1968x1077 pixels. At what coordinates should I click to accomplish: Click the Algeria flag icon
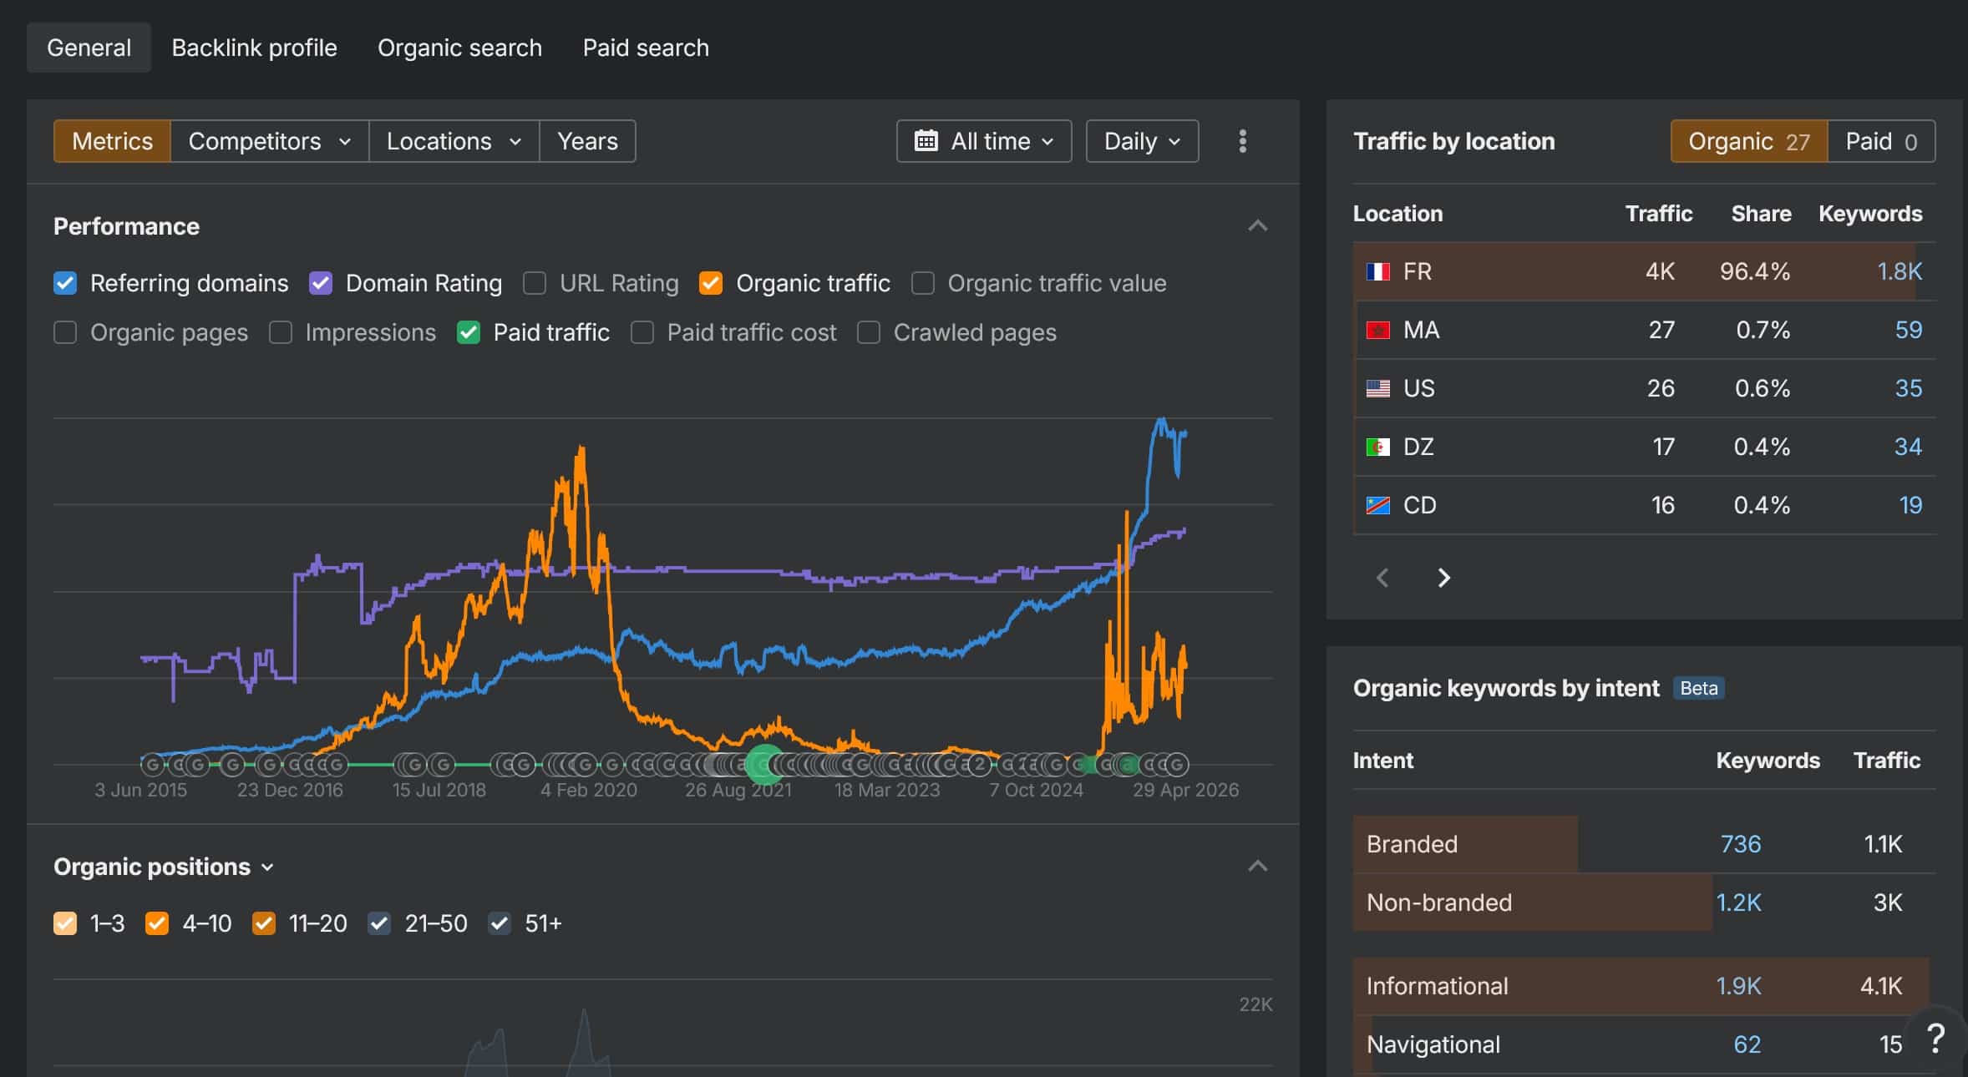[x=1377, y=447]
